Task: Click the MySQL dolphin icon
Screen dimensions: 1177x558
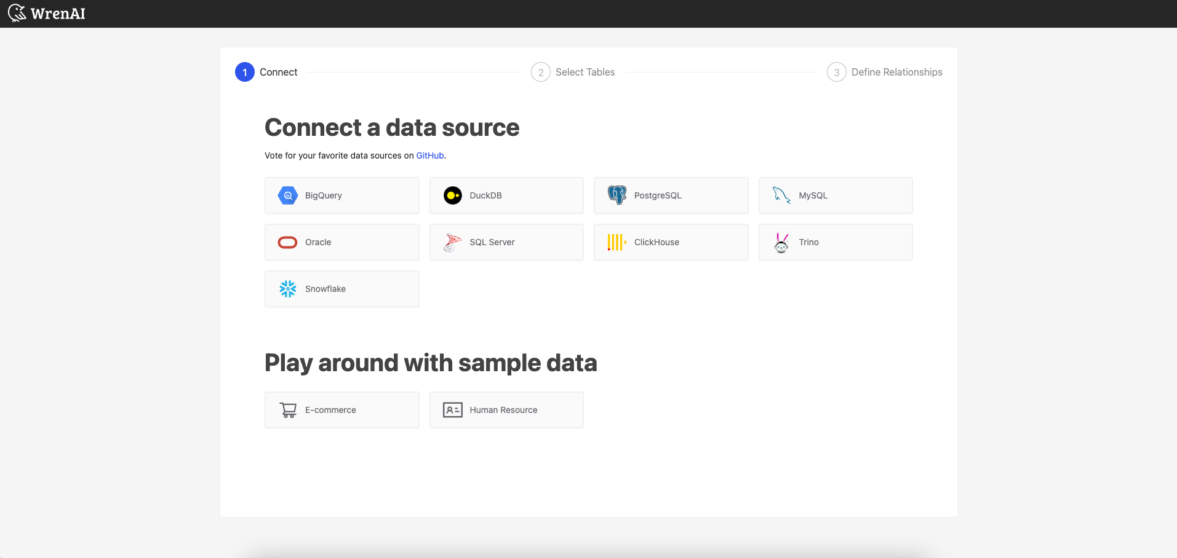Action: pos(782,195)
